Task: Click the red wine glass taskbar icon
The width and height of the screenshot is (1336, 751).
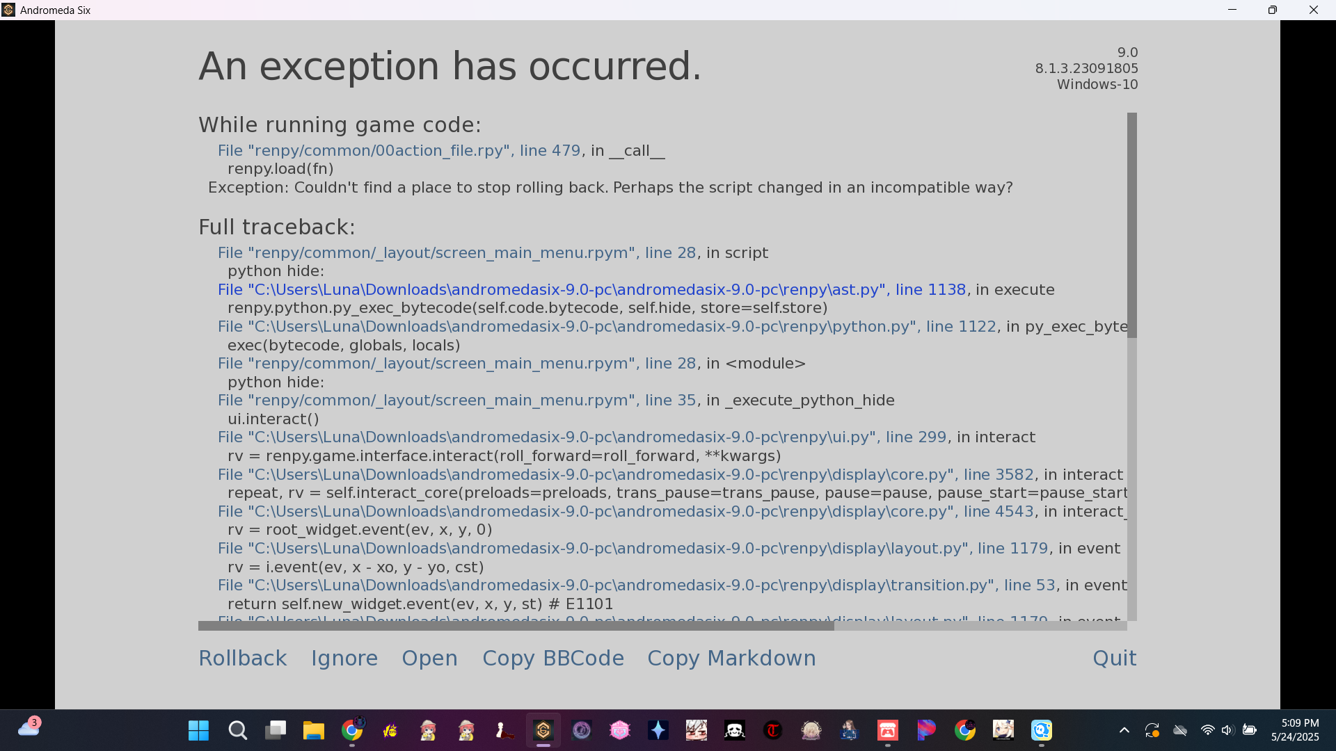Action: click(x=505, y=730)
